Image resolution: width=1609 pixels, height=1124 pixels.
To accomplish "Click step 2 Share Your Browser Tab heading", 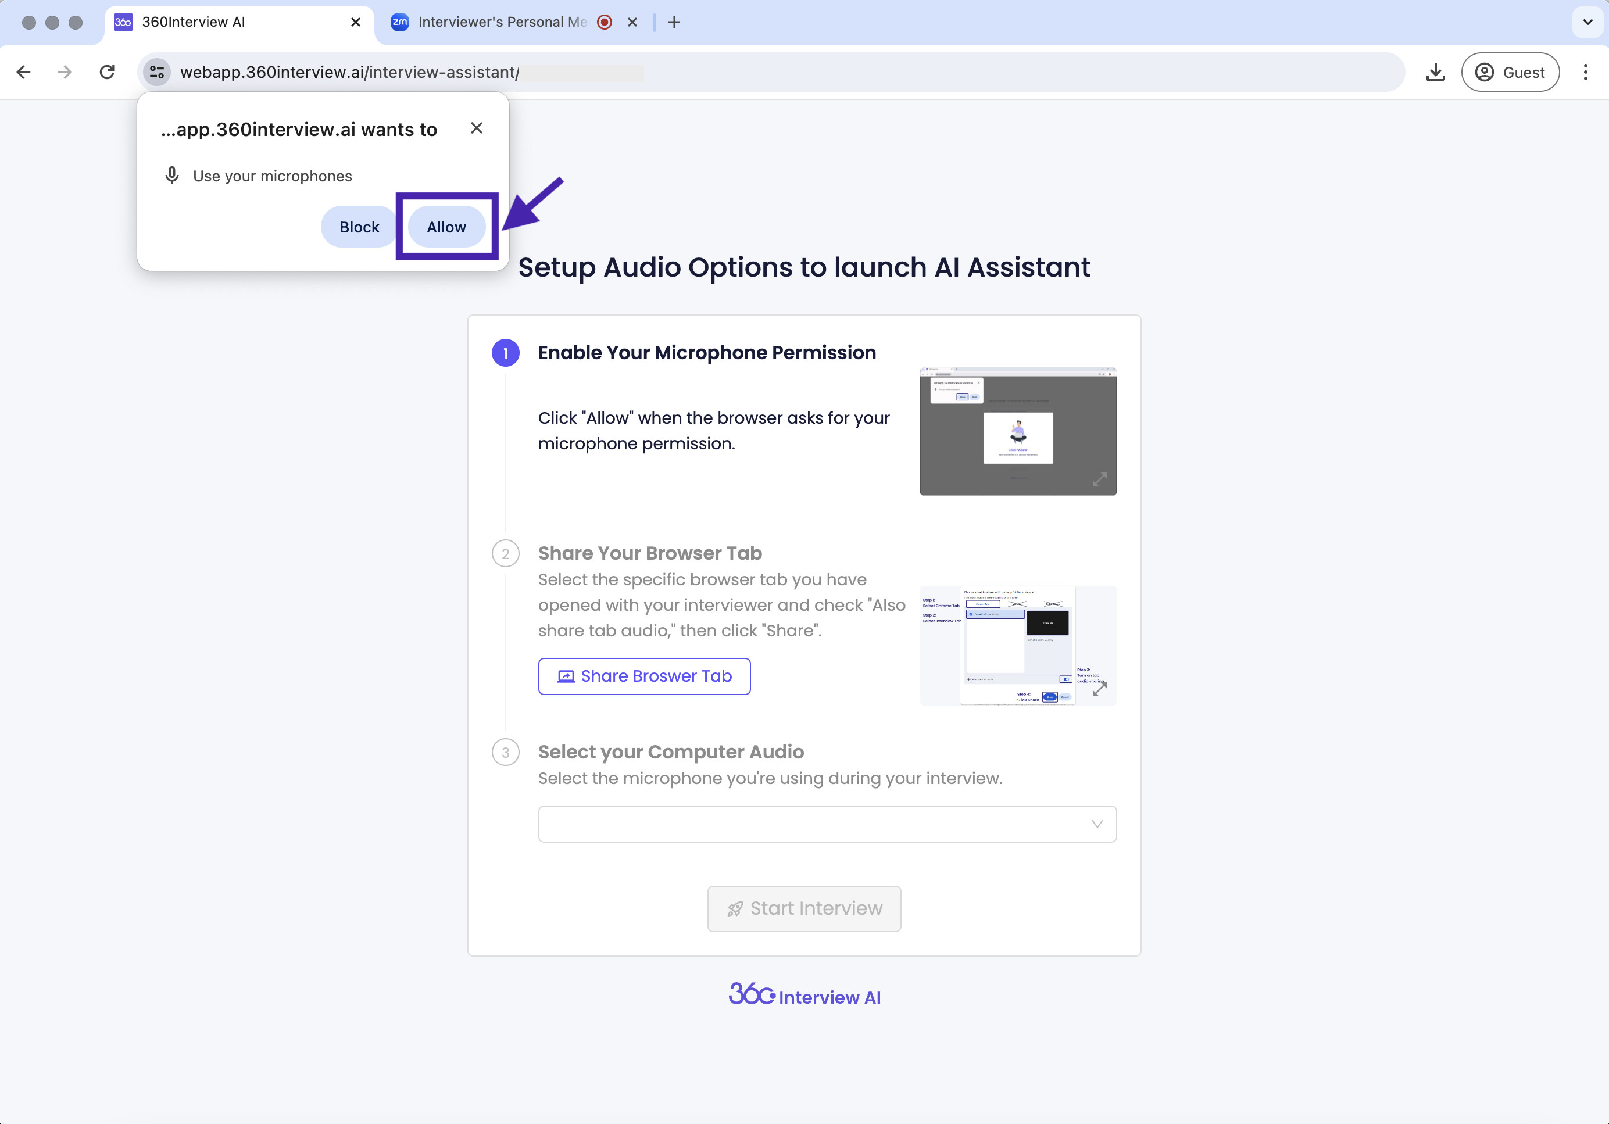I will pyautogui.click(x=650, y=553).
